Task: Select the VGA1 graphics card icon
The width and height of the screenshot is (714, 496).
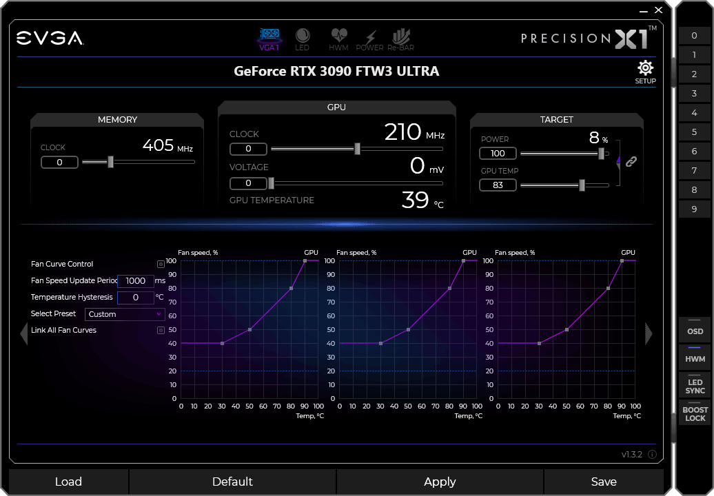Action: pos(269,39)
